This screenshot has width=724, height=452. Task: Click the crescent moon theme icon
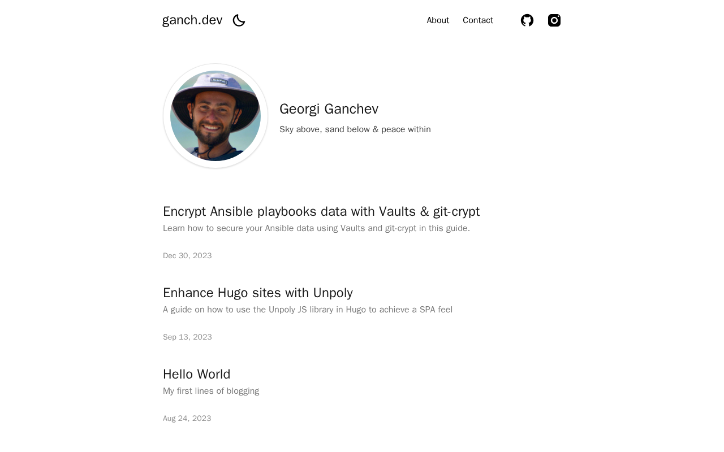[x=239, y=20]
